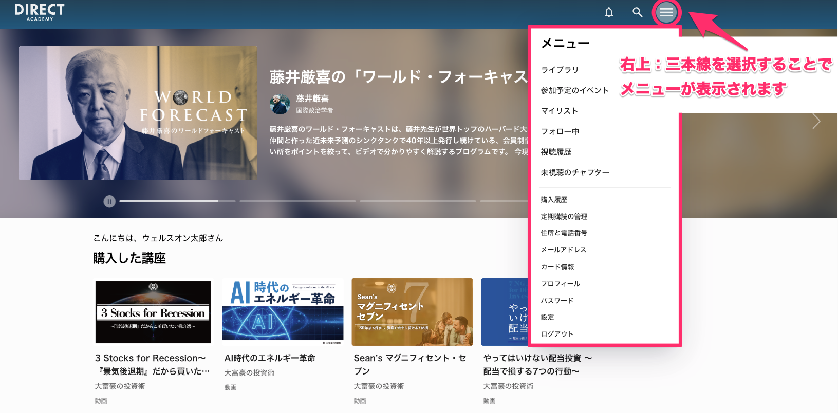The image size is (838, 413).
Task: Open カード情報 menu entry
Action: pyautogui.click(x=557, y=267)
